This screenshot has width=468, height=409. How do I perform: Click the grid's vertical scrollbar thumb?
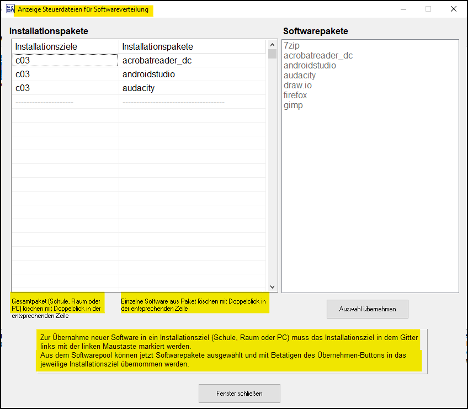tap(272, 54)
